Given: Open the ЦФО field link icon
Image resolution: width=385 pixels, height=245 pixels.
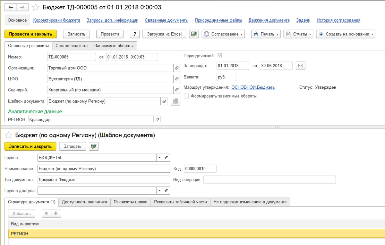Looking at the screenshot, I should click(x=177, y=79).
